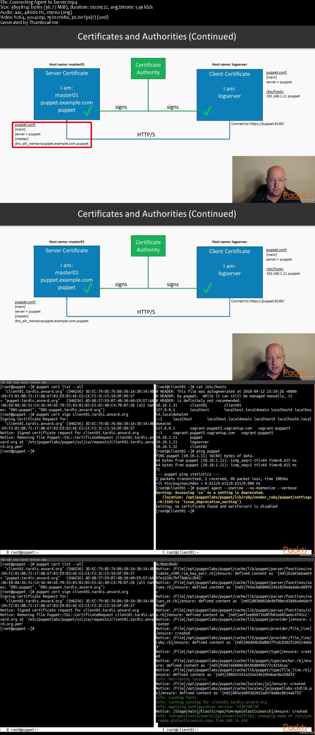315x735 pixels.
Task: Click 'puppet cert sign client01.tardis.anvard.org' in 00:07:57 frame
Action: 82,592
